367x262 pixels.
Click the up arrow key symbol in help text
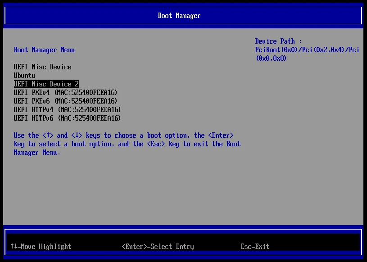(48, 136)
